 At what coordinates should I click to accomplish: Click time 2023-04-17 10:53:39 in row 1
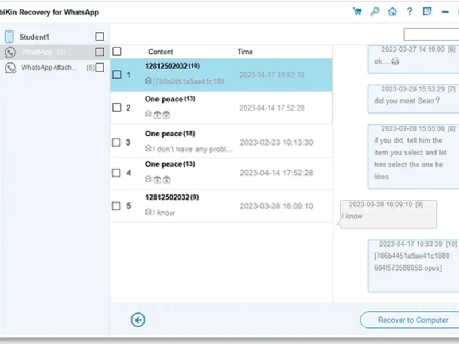coord(272,75)
